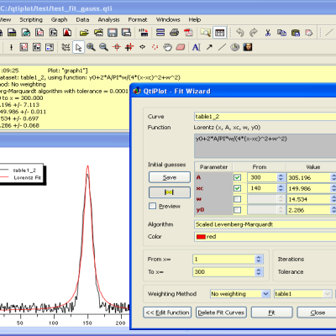Uncheck the parameter xc range checkbox

237,188
